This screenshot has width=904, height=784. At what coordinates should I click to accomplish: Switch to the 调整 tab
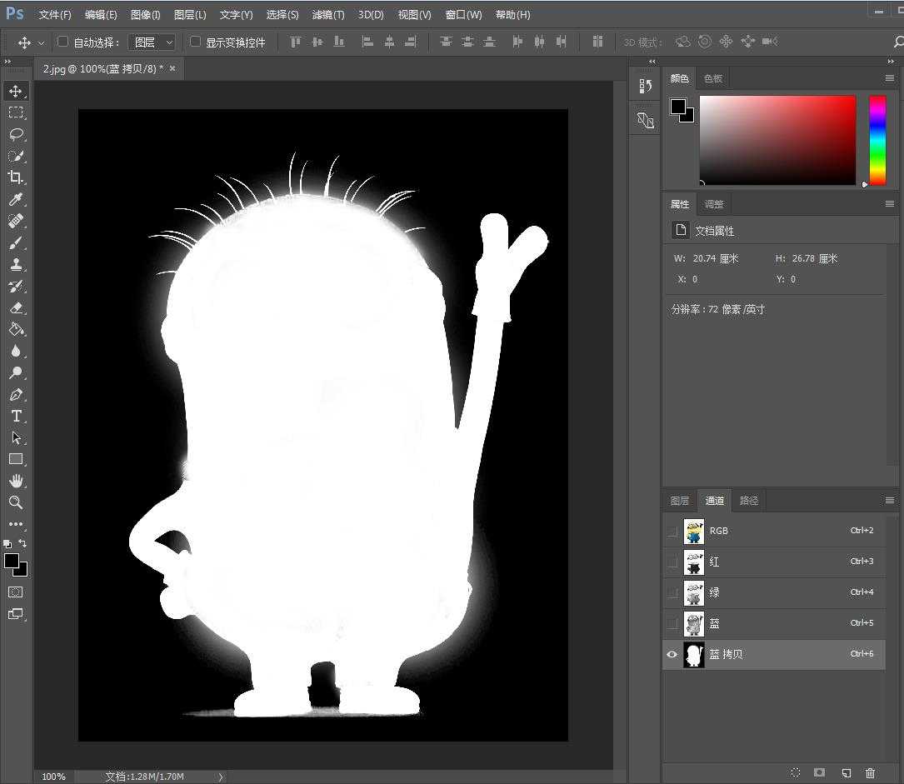714,204
